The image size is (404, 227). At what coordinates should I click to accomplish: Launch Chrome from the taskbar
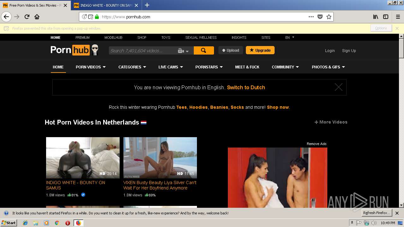pyautogui.click(x=57, y=223)
